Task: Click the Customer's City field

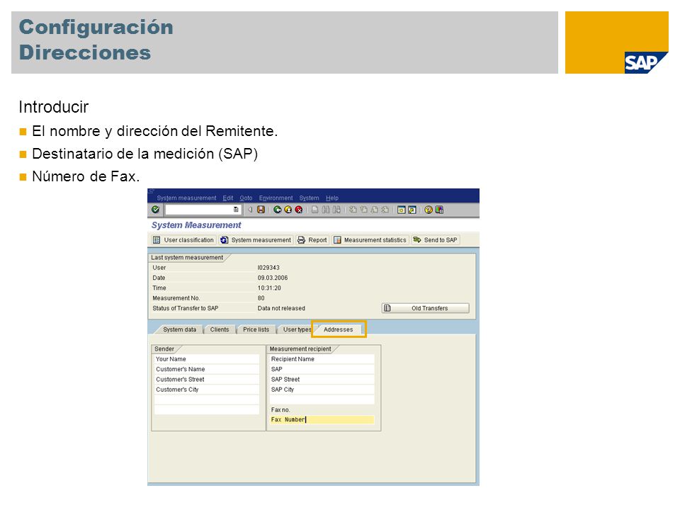Action: click(x=206, y=390)
